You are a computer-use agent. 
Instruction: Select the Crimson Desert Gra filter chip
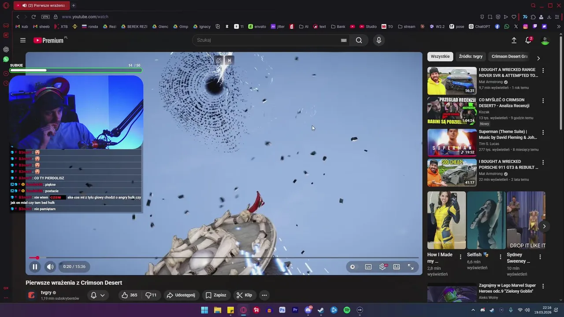(x=509, y=56)
